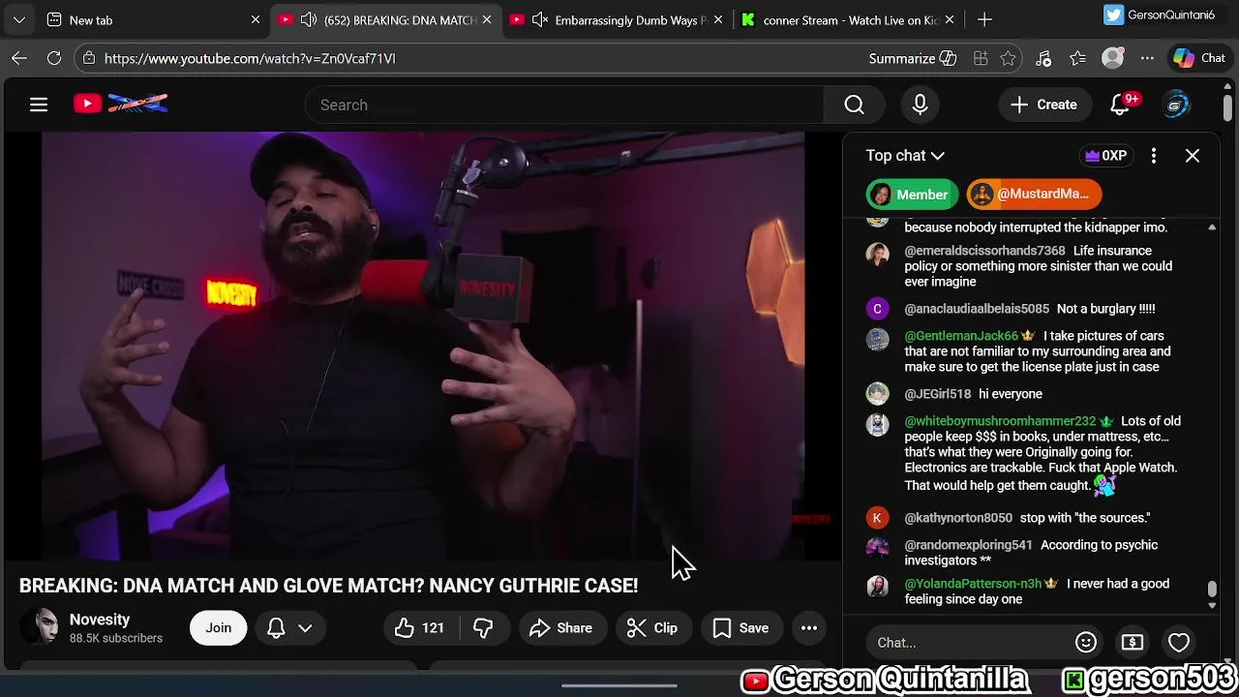1239x697 pixels.
Task: Open the browser favorites list icon
Action: 1078,58
